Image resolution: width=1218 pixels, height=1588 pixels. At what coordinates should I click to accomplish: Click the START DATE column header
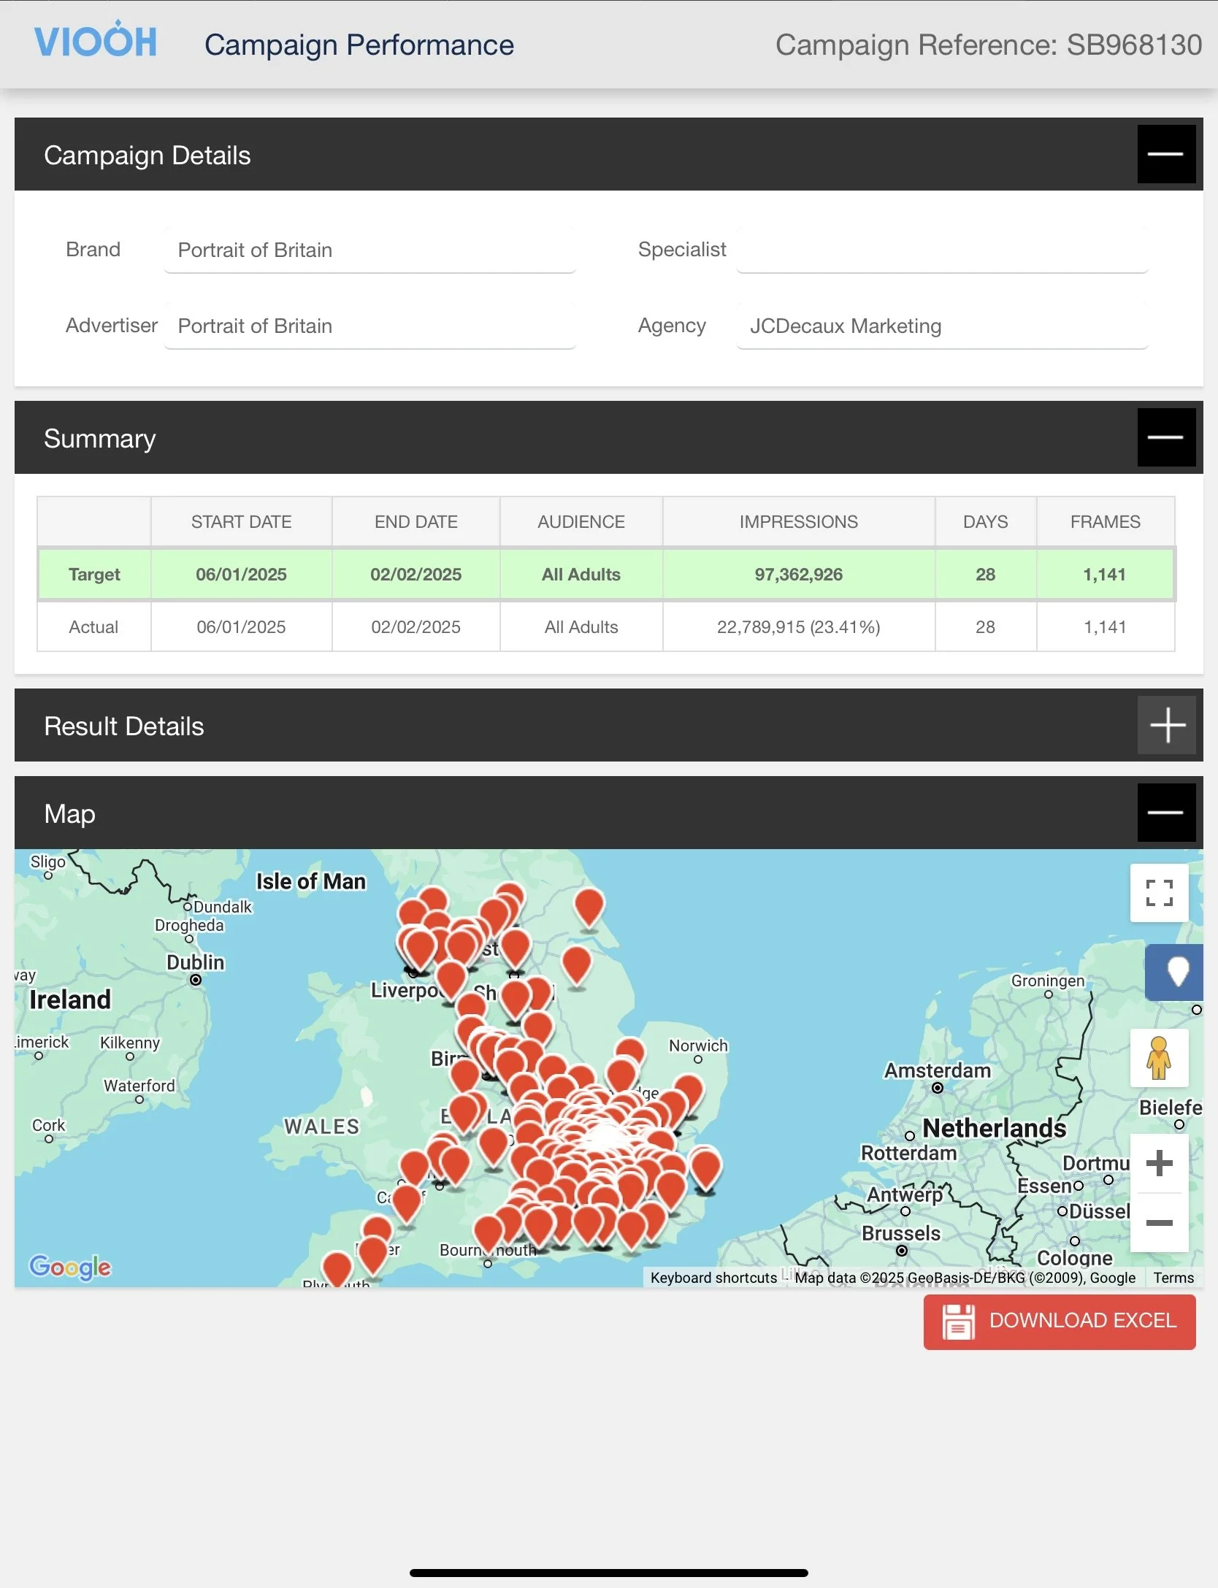(x=241, y=521)
